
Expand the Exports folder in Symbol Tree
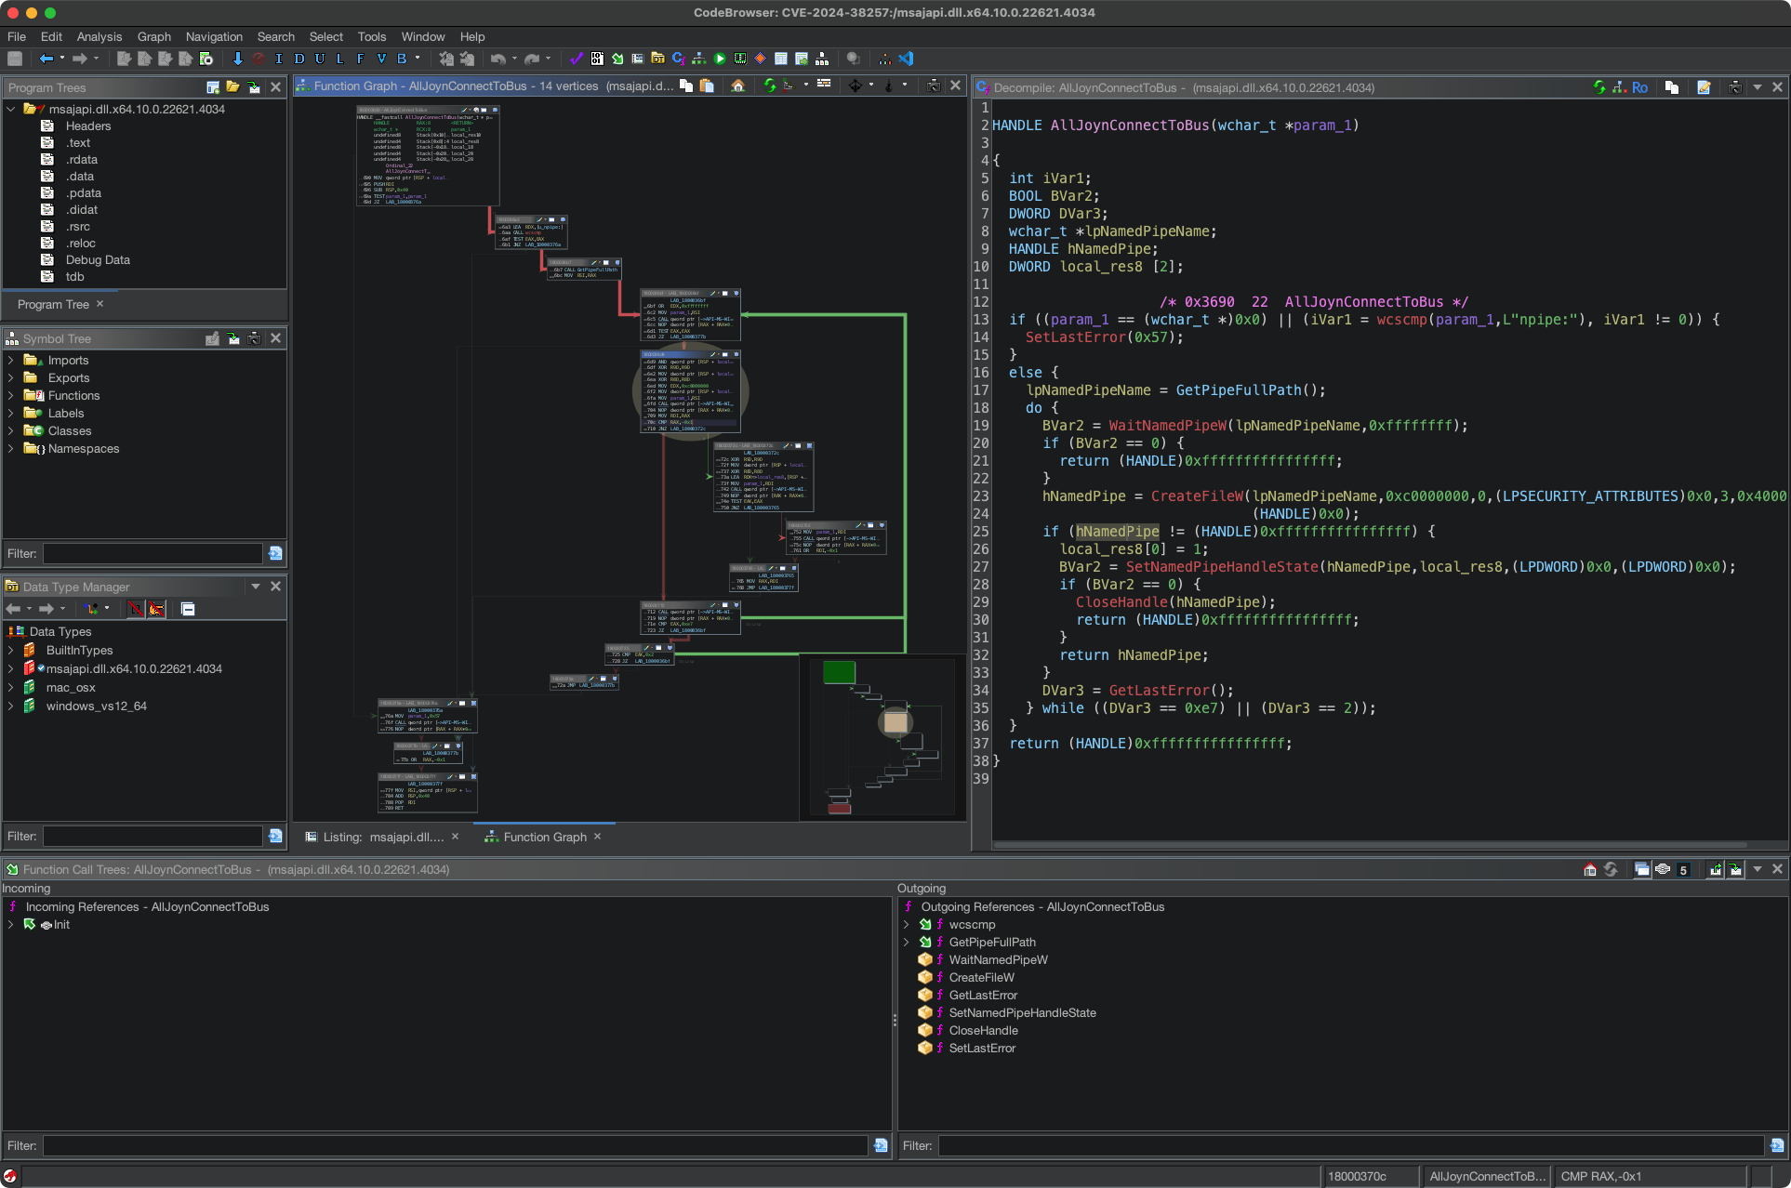coord(10,377)
